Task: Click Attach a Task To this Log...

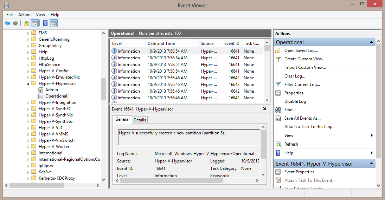Action: (x=309, y=127)
